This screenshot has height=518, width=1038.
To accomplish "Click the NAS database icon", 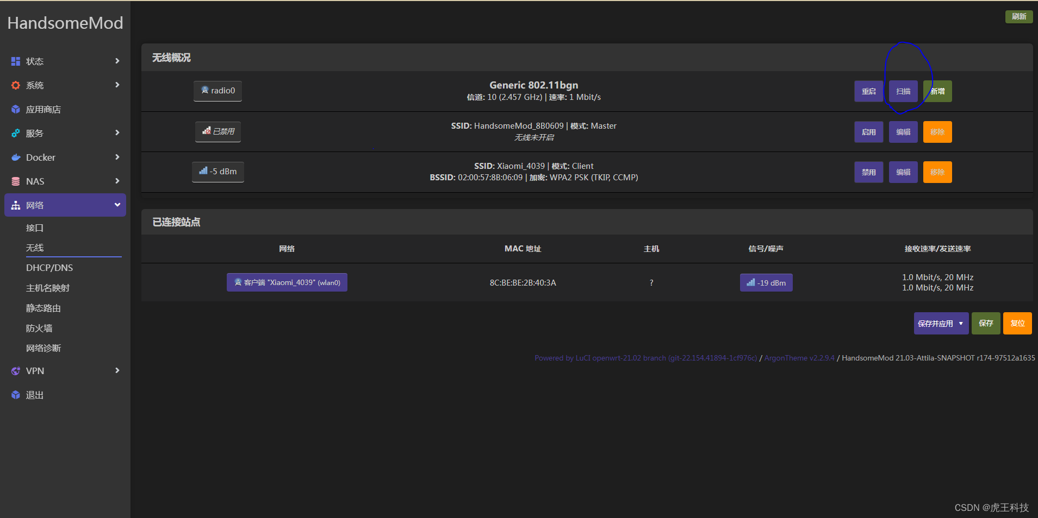I will point(16,181).
